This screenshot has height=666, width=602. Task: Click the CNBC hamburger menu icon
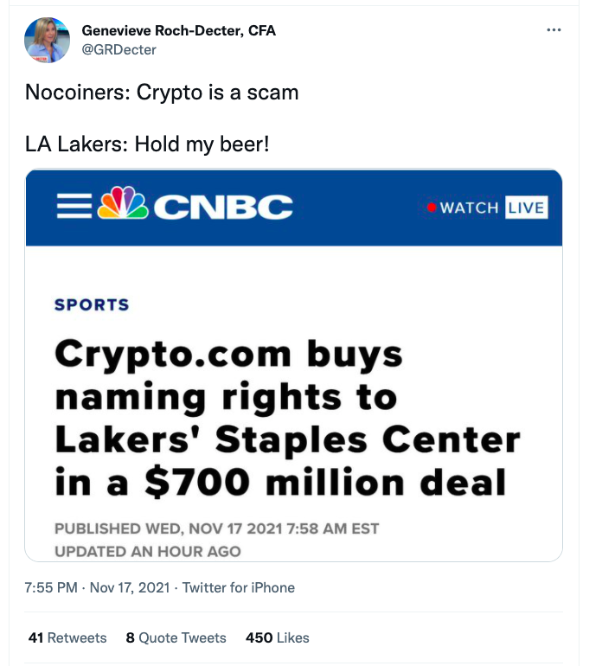point(74,206)
